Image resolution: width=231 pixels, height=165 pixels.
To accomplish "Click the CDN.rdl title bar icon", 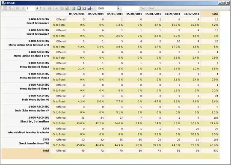I will click(x=3, y=3).
